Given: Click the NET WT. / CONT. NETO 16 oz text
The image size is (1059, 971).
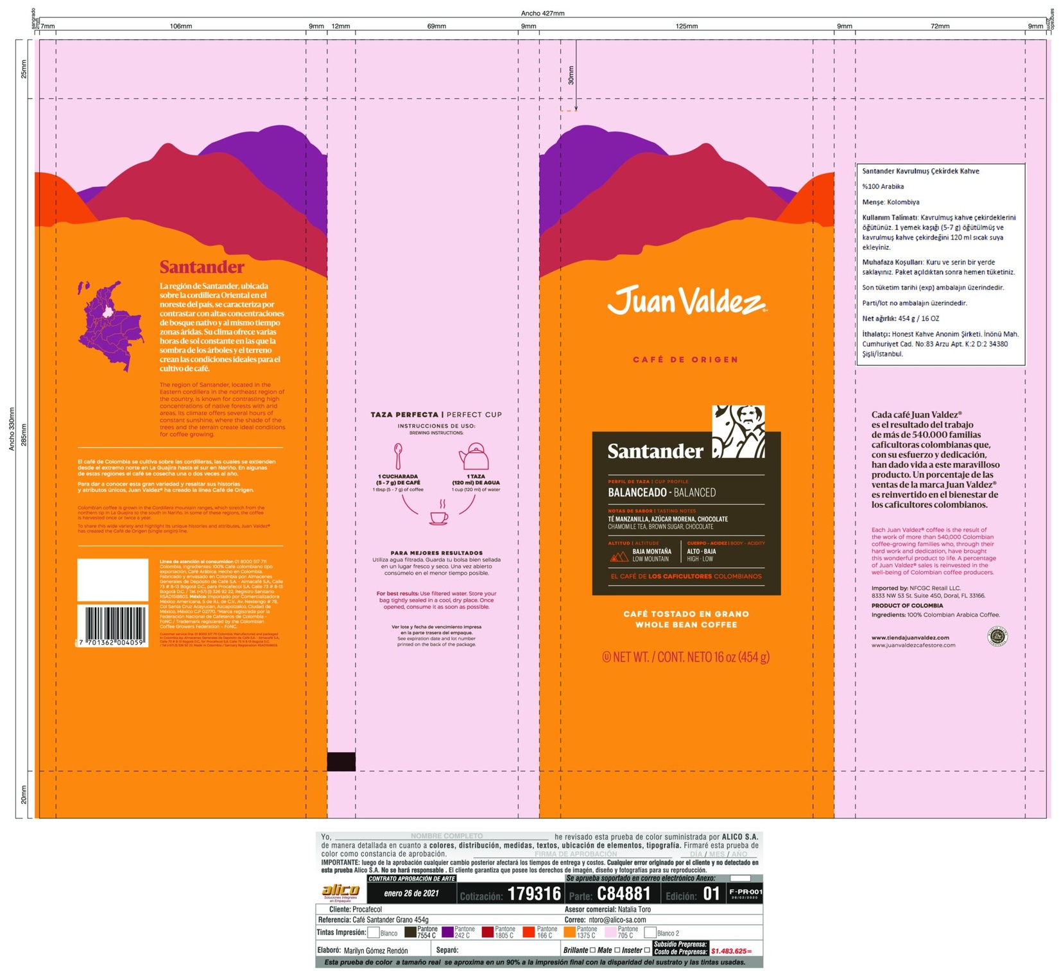Looking at the screenshot, I should 686,657.
